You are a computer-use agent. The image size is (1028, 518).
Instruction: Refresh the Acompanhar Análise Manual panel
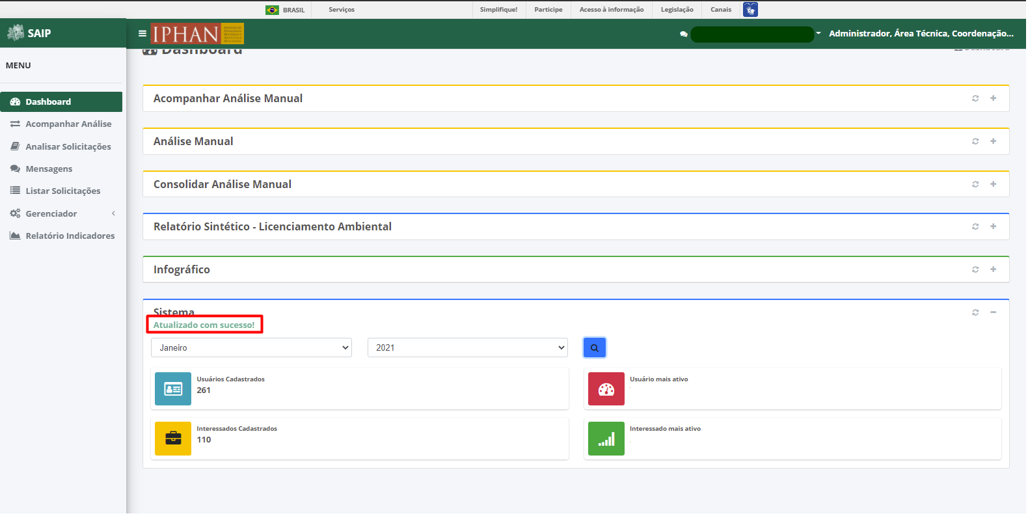point(977,99)
